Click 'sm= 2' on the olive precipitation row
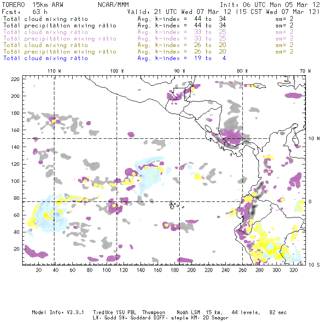322x322 pixels. tap(284, 52)
